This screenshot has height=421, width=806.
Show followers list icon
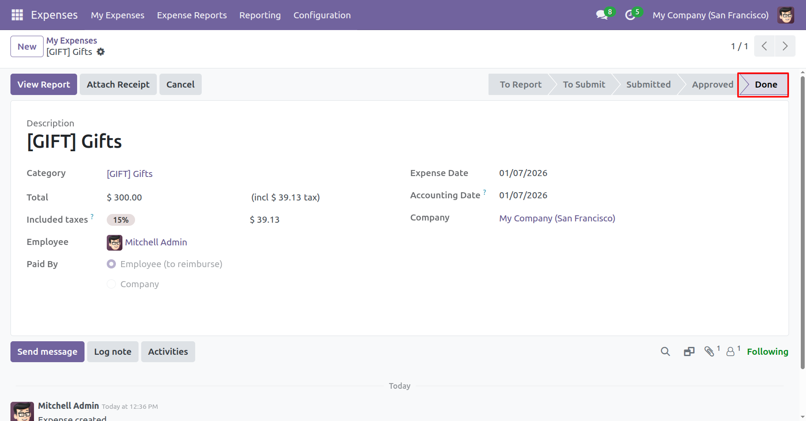pos(731,352)
